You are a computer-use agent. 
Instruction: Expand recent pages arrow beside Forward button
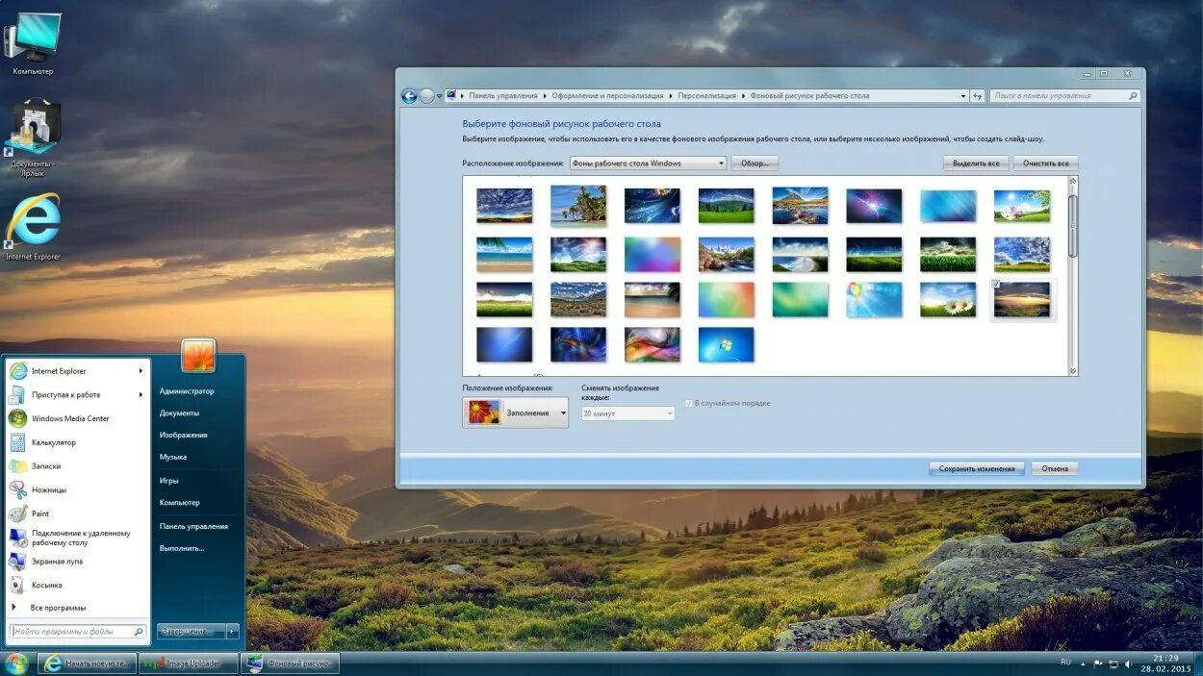440,96
